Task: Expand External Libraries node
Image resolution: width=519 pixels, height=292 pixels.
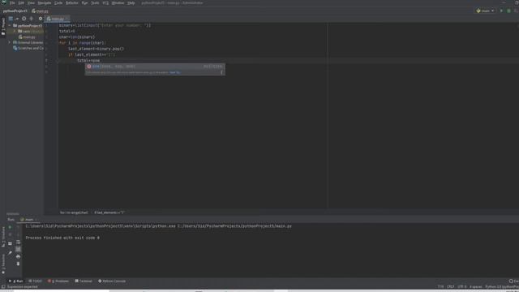Action: pos(10,43)
